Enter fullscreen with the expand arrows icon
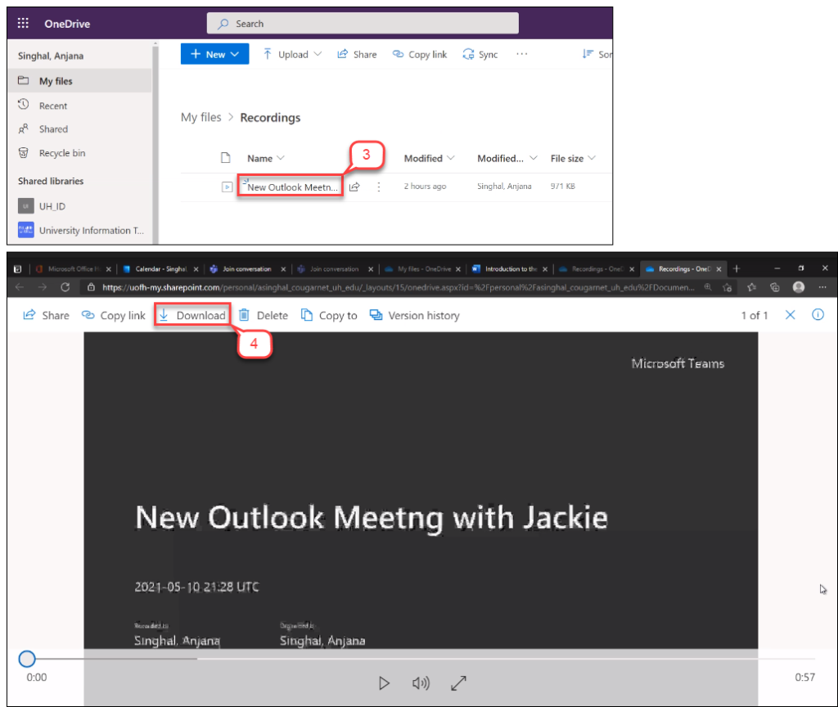This screenshot has width=838, height=707. [x=459, y=682]
